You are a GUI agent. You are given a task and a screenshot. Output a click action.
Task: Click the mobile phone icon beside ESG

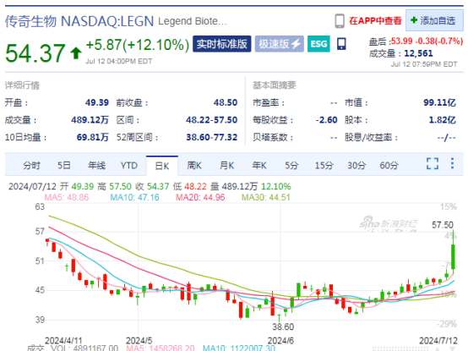tap(341, 44)
